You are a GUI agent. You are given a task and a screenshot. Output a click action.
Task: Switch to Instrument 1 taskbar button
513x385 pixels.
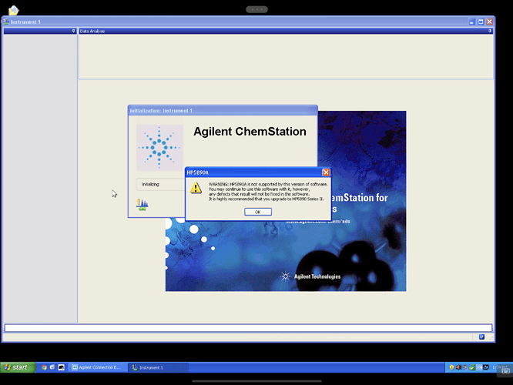click(159, 367)
